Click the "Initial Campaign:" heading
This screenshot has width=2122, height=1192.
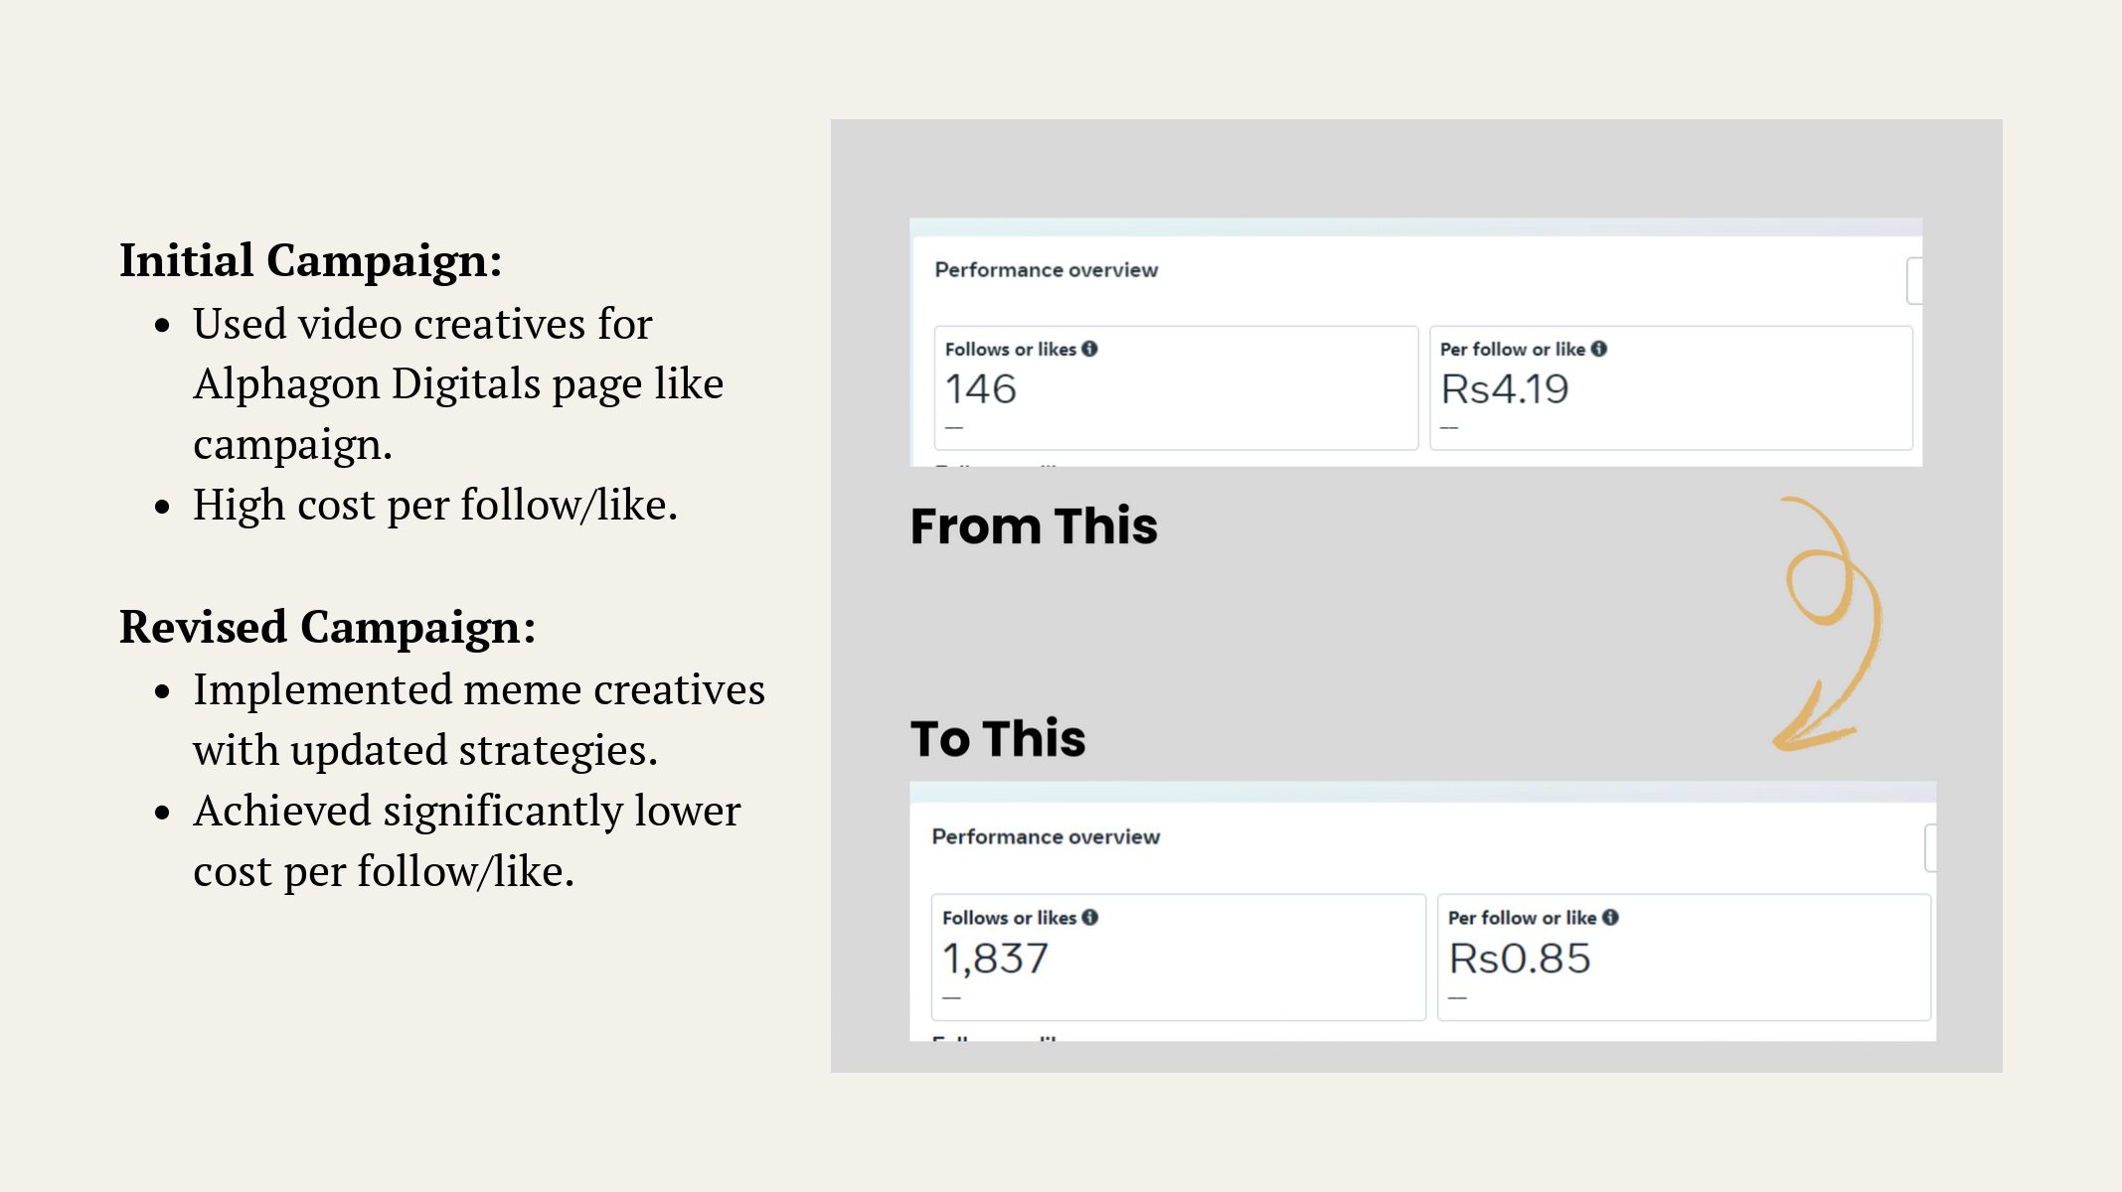pyautogui.click(x=310, y=260)
